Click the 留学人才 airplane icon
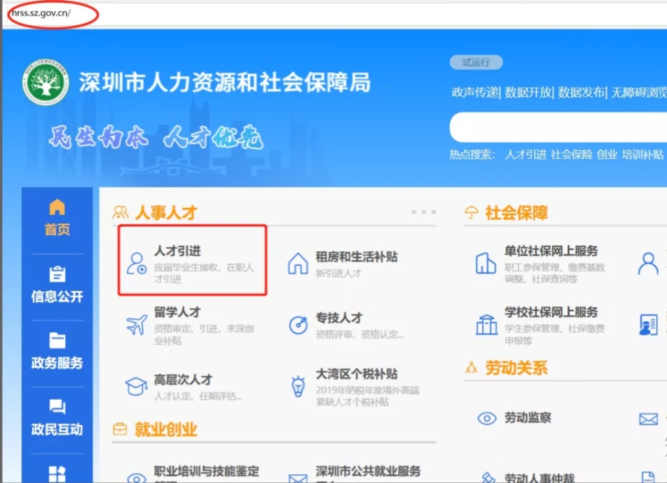This screenshot has width=667, height=483. tap(137, 325)
